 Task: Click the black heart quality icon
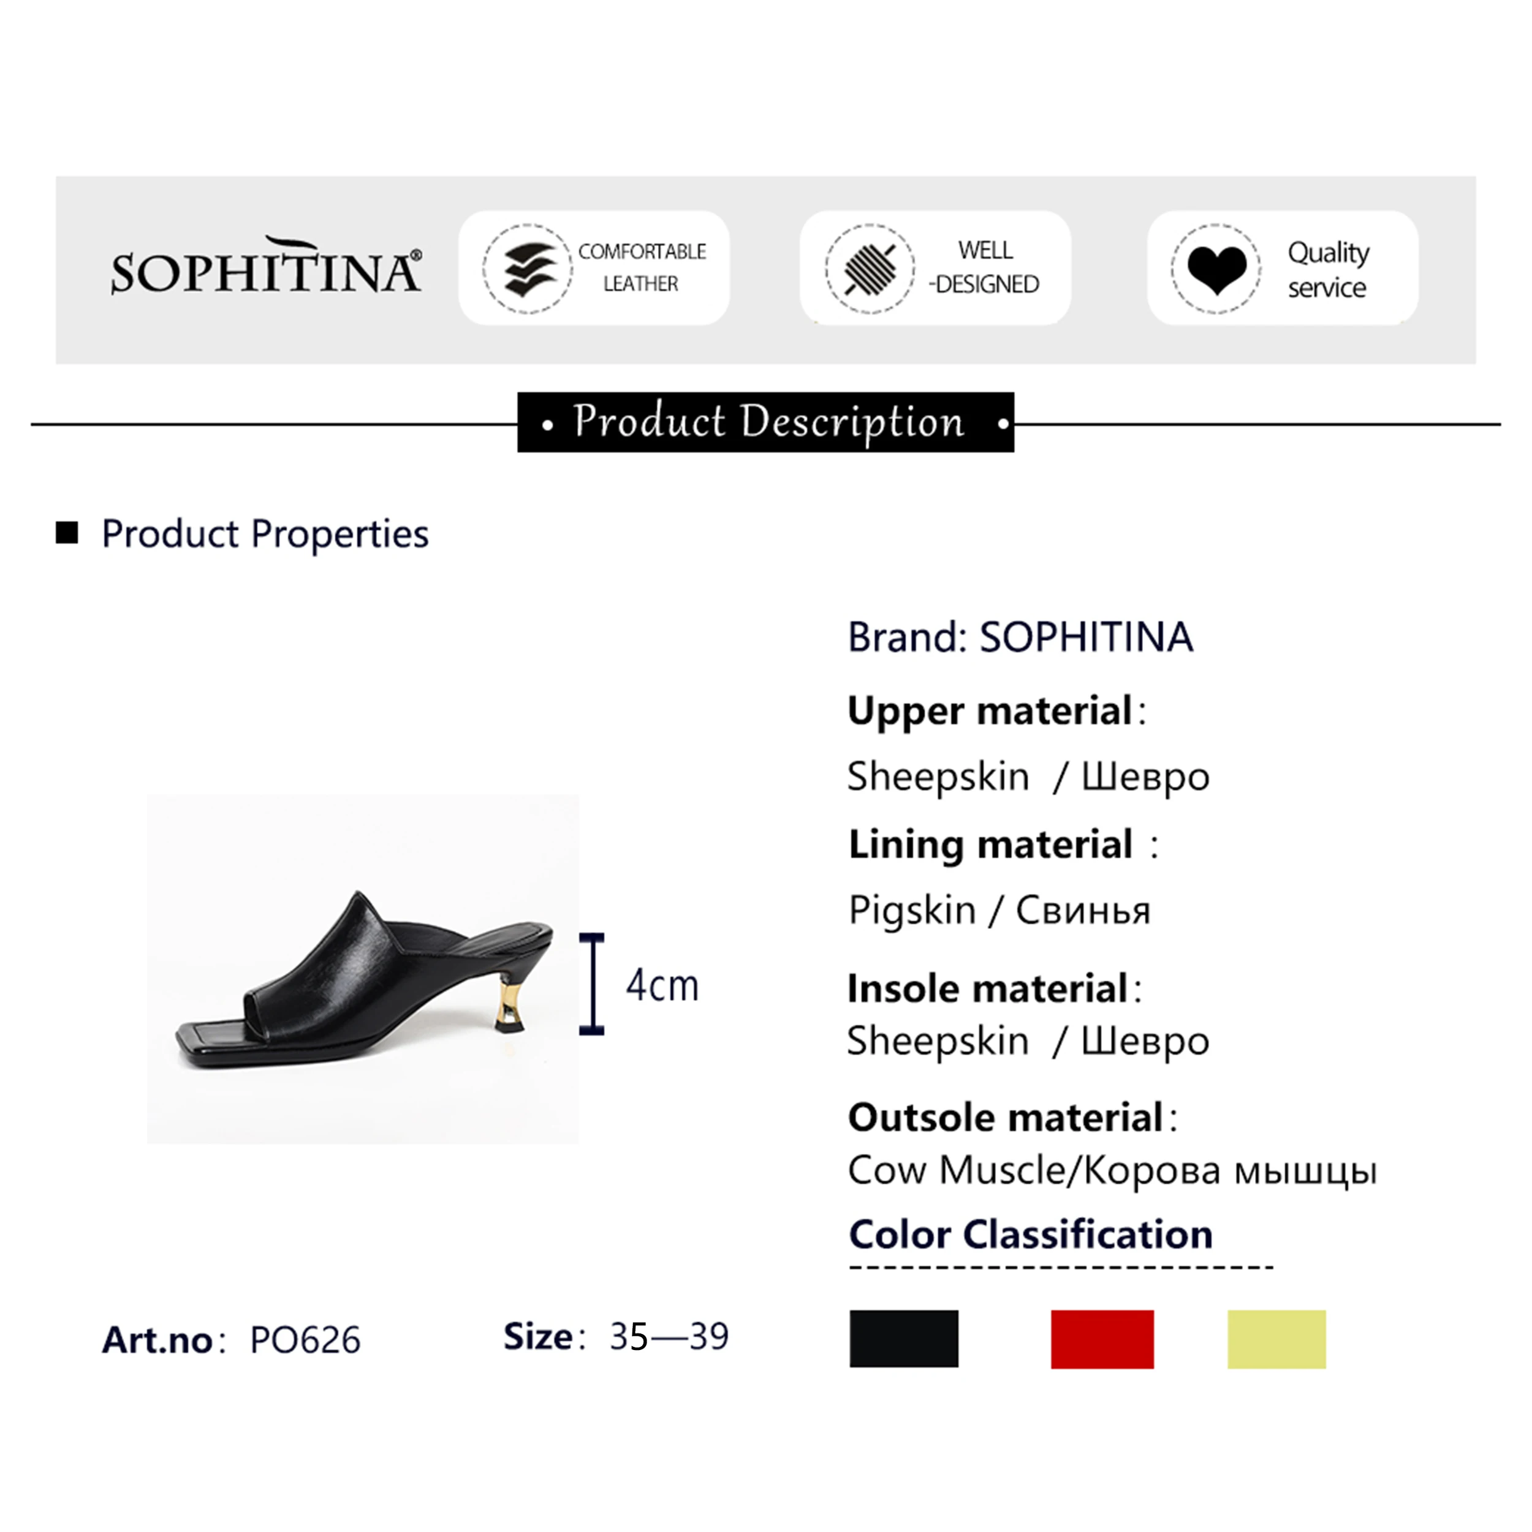pyautogui.click(x=1216, y=269)
